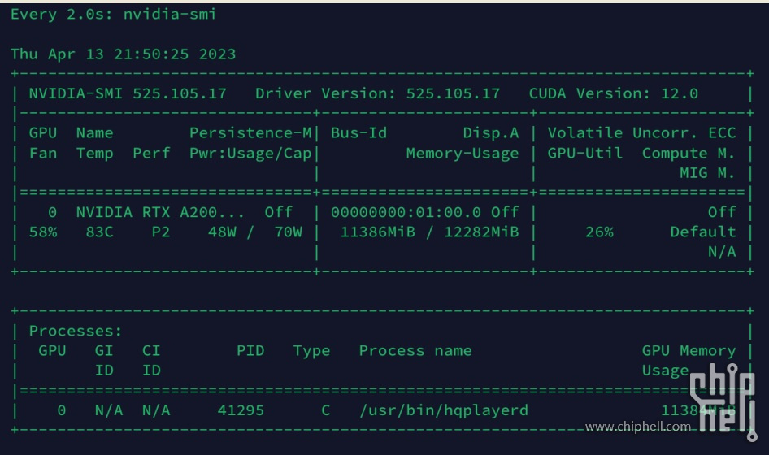769x455 pixels.
Task: Click the 'Process name' column header
Action: (415, 350)
